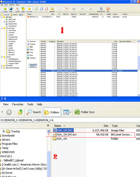Expand the RSS-FEED tree node
The image size is (140, 177).
[2, 66]
